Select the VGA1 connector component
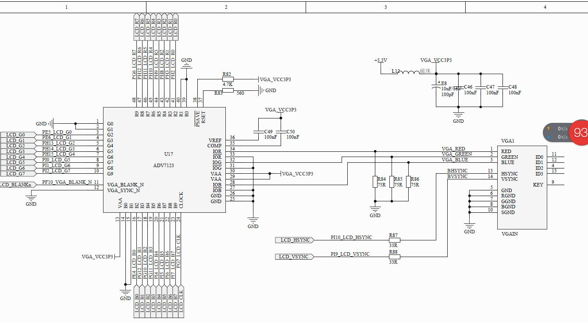 522,187
